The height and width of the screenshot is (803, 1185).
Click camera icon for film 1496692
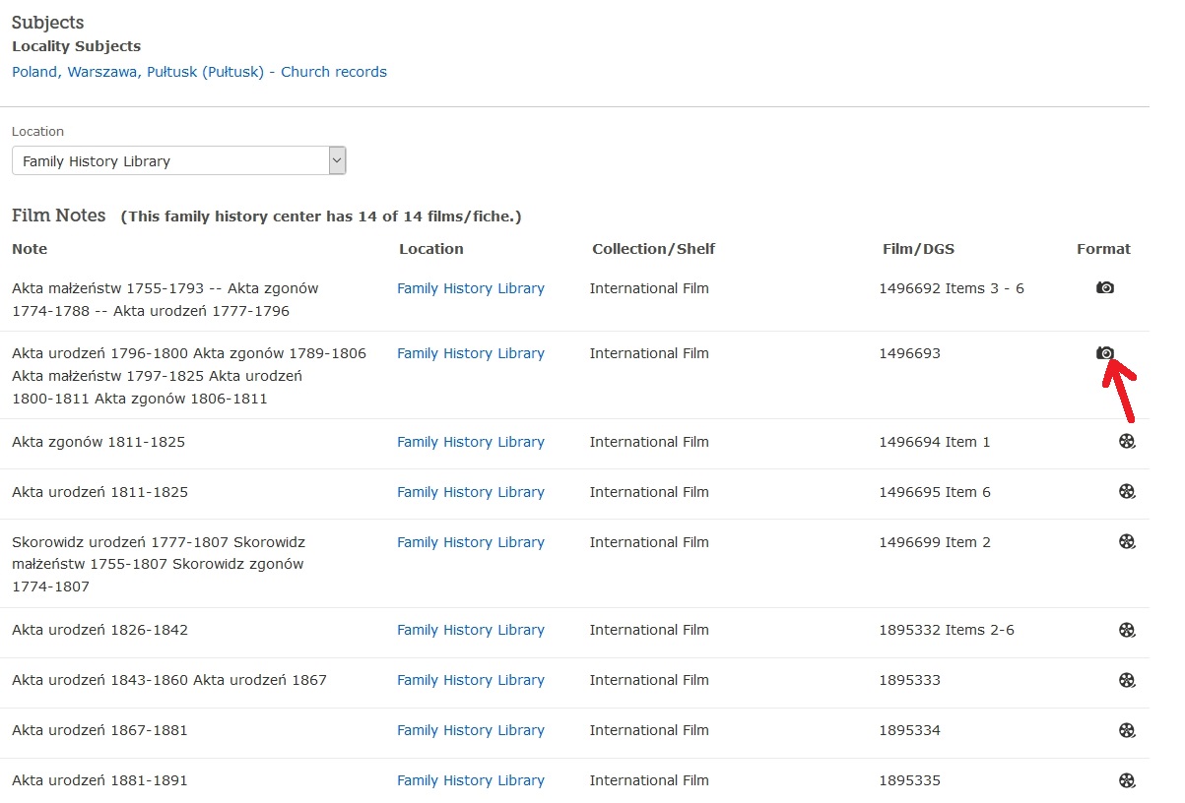point(1105,287)
